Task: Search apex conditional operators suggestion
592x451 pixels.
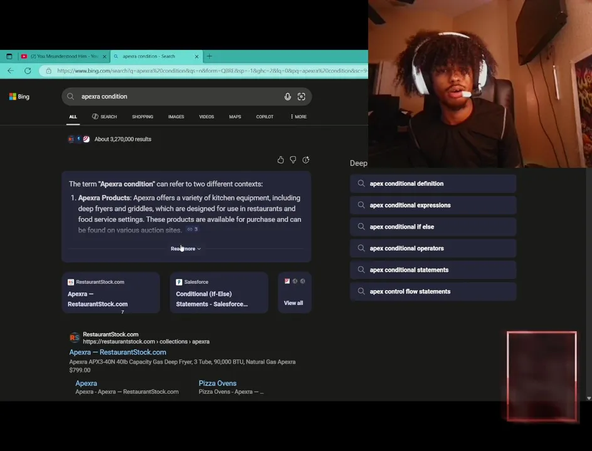Action: coord(433,248)
